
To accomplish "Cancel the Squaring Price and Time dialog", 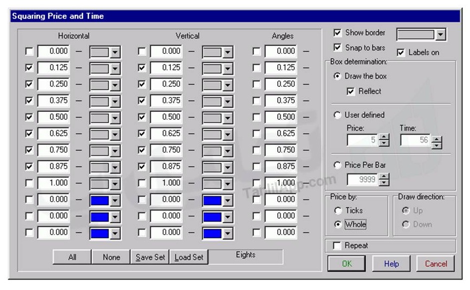I will (x=436, y=264).
